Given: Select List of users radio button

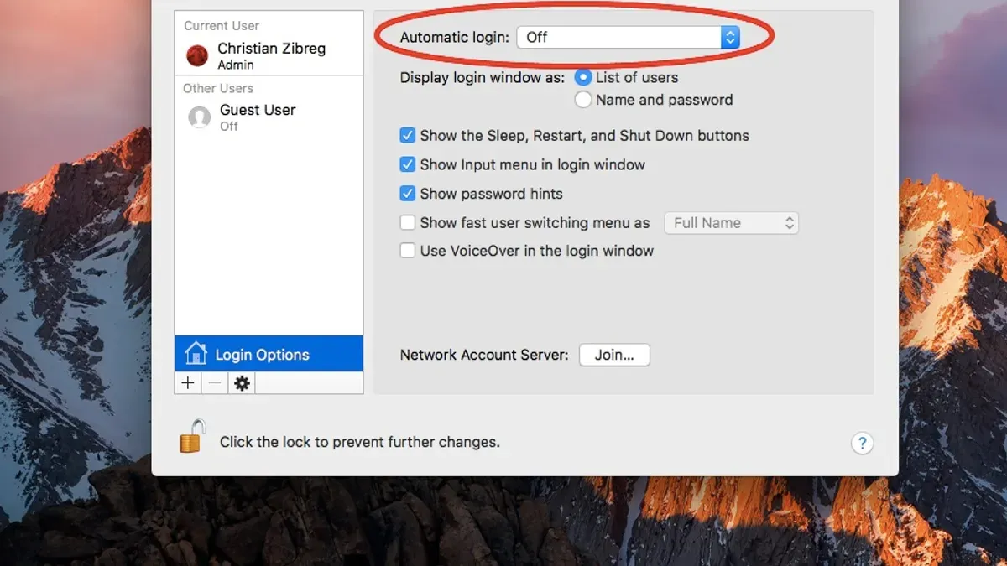Looking at the screenshot, I should coord(583,77).
